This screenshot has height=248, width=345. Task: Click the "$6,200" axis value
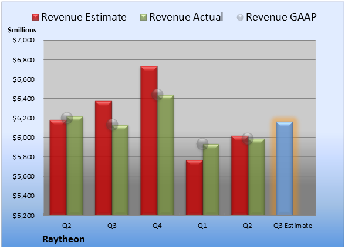pyautogui.click(x=23, y=118)
